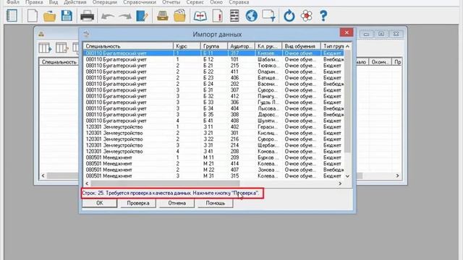The width and height of the screenshot is (463, 260).
Task: Open the Действия menu
Action: pos(75,2)
